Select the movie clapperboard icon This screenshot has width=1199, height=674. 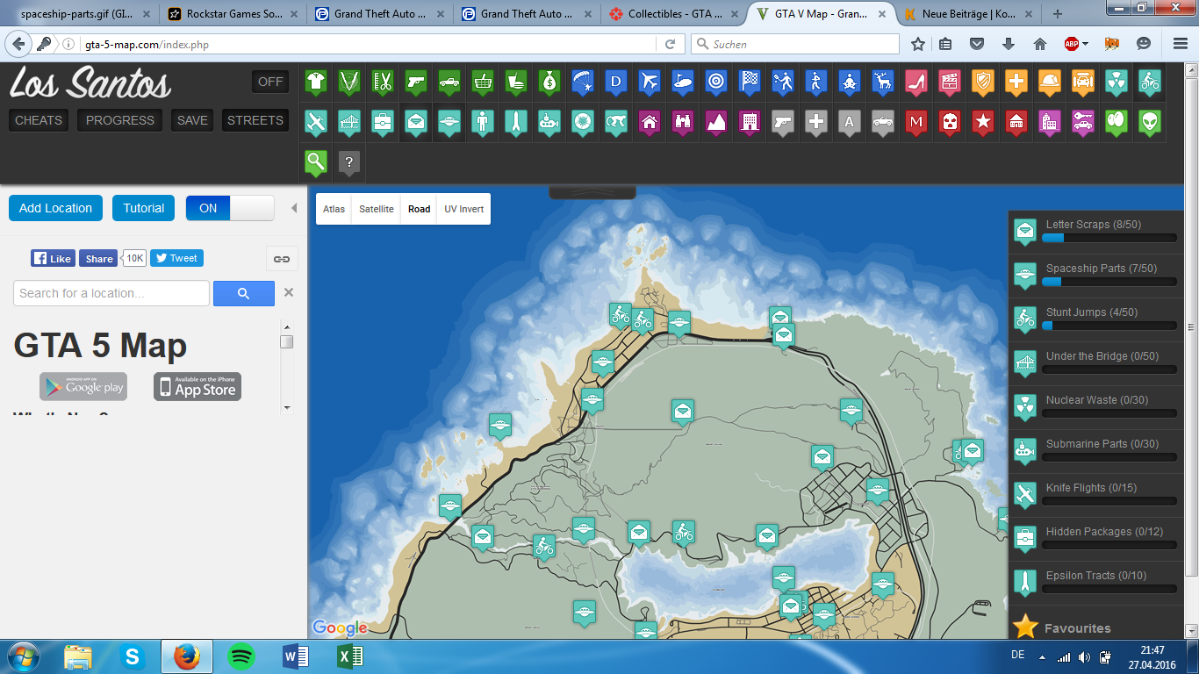[949, 82]
